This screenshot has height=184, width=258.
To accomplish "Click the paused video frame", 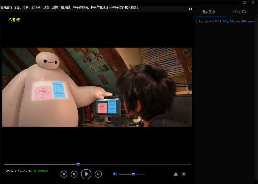I will click(97, 87).
